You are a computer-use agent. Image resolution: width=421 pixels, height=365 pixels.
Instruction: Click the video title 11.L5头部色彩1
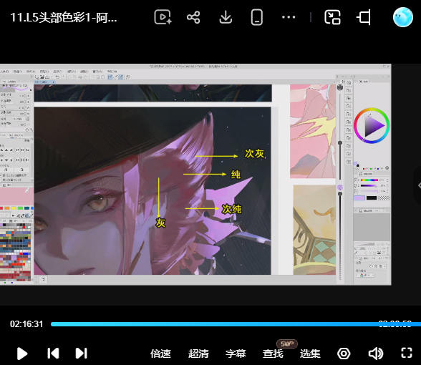63,18
